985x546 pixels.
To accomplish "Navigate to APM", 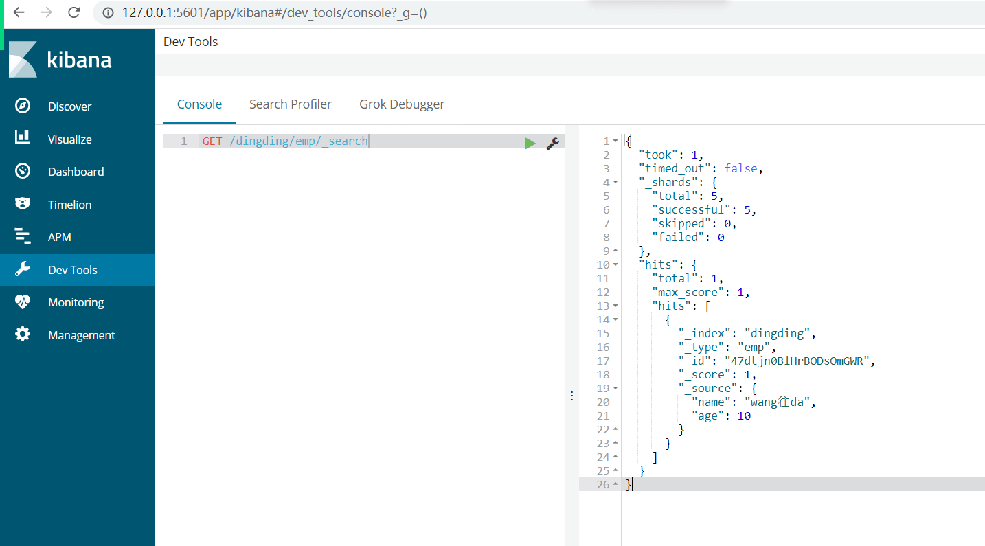I will point(59,237).
